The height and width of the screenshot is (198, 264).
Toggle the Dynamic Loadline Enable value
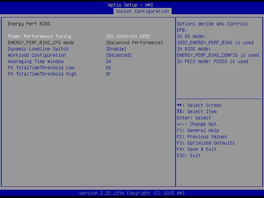(x=116, y=49)
